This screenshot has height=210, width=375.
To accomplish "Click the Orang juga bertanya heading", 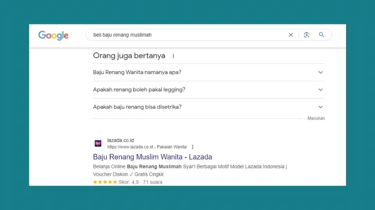I will 129,56.
